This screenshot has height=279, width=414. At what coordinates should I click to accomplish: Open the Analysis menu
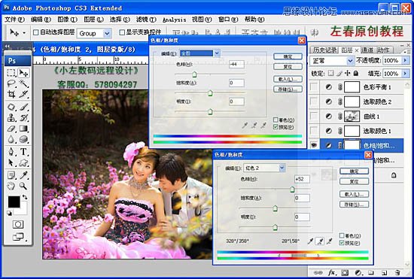(x=175, y=20)
